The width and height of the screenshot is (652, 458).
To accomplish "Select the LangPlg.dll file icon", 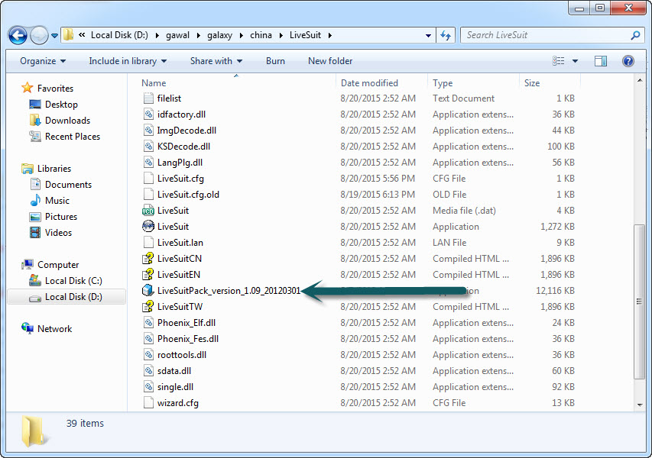I will pos(148,163).
